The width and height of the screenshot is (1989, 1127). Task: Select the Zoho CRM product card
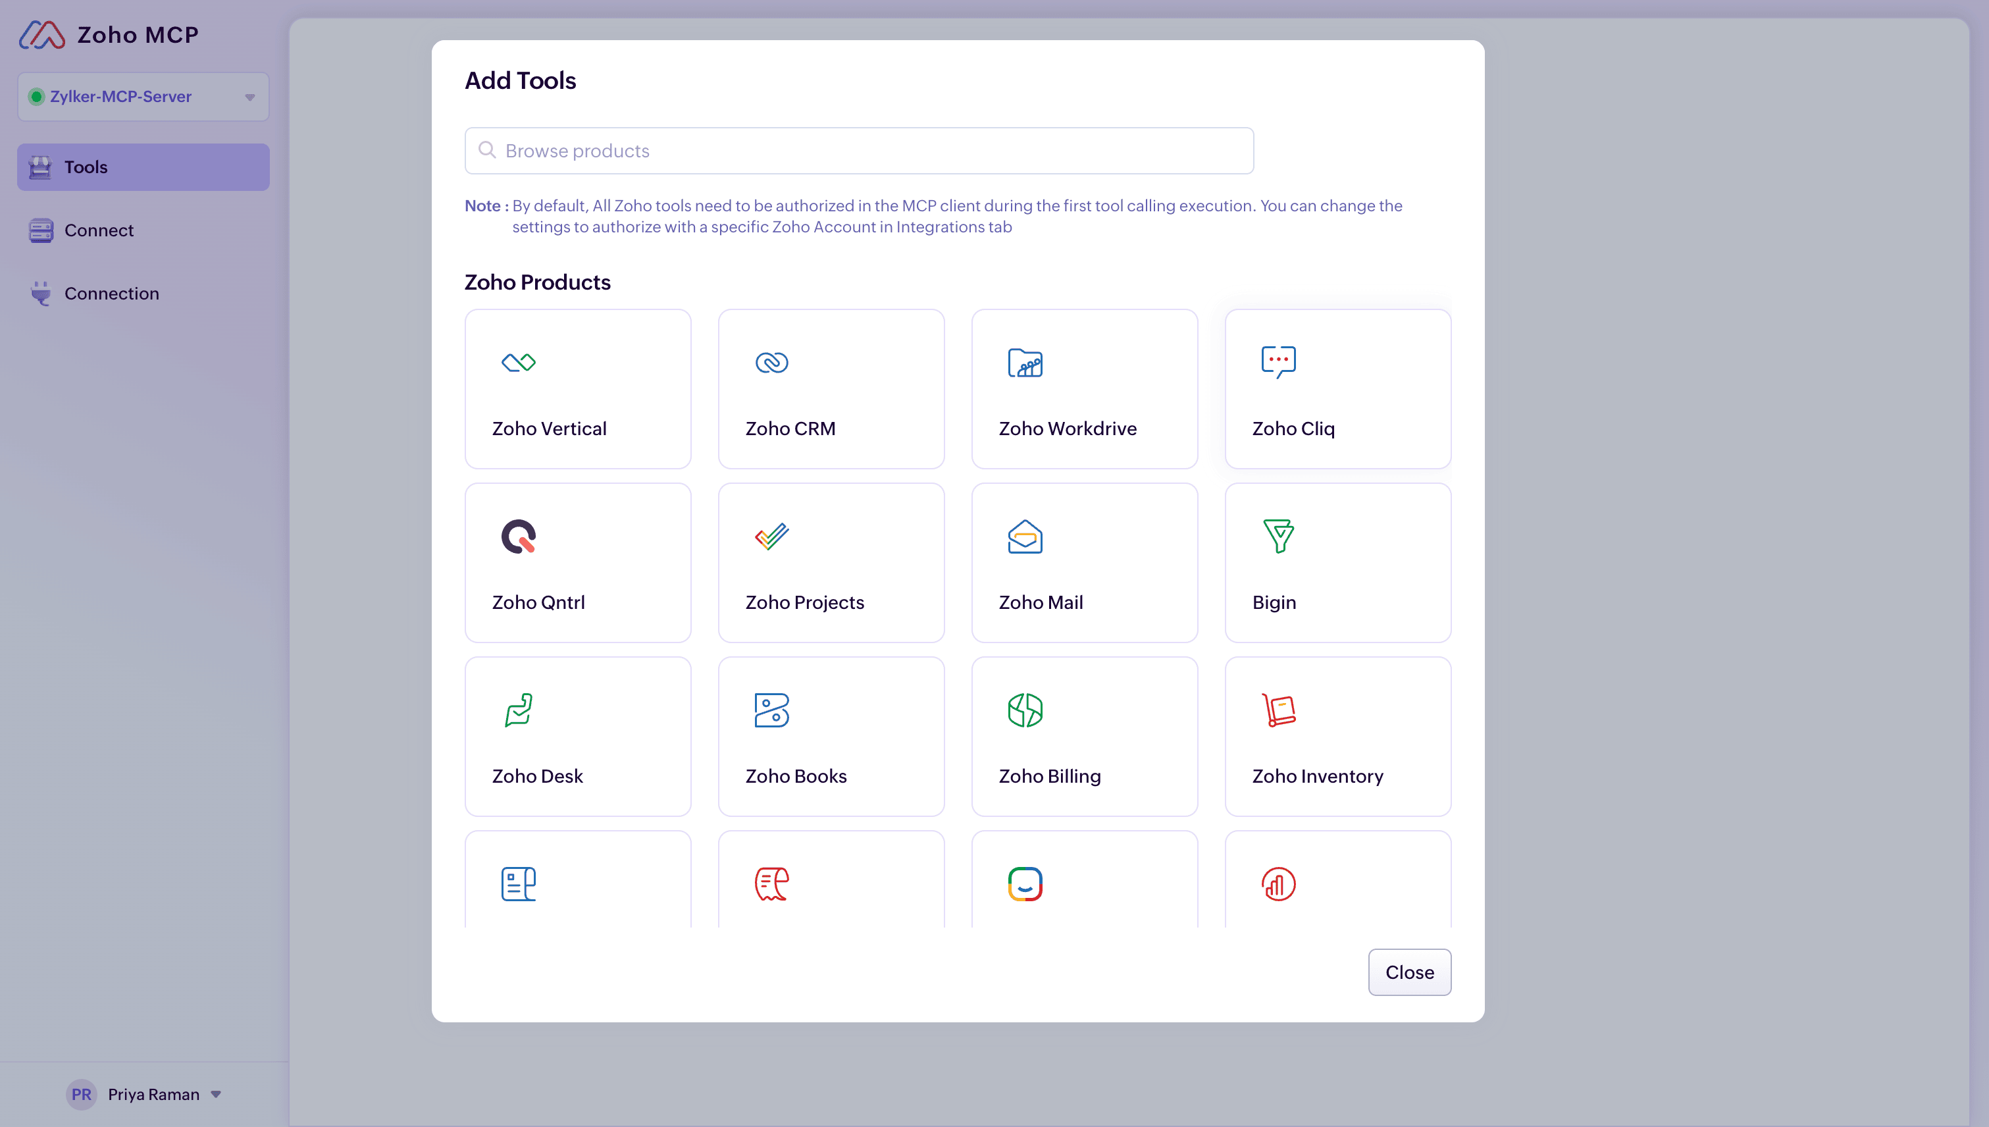click(x=831, y=389)
